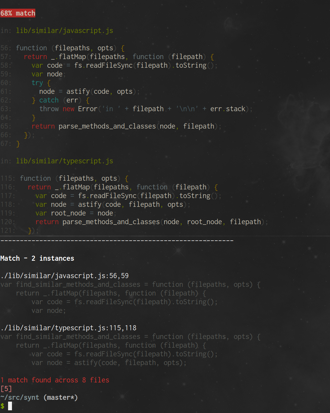Click './lib/similar/javascript.js:56,59' file reference

(x=64, y=276)
